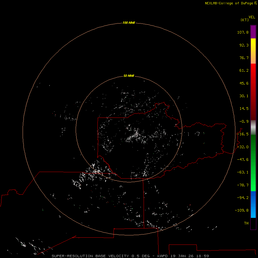Click the SUPER-RESOLUTION BASE VELOCITY caption text
Screen dimensions: 258x258
coord(90,256)
